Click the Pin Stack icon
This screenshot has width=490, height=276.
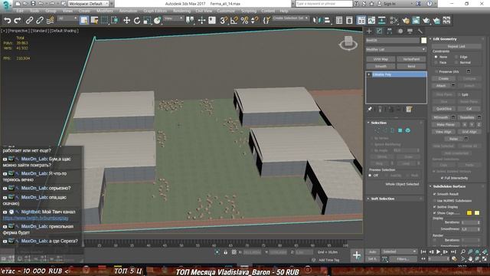(x=370, y=109)
